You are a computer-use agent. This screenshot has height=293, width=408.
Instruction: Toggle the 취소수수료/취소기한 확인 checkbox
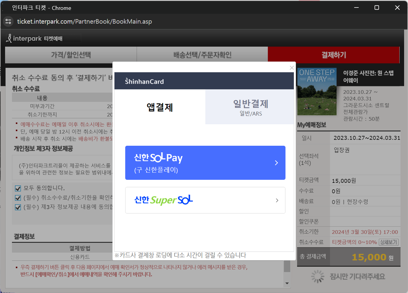coord(18,198)
